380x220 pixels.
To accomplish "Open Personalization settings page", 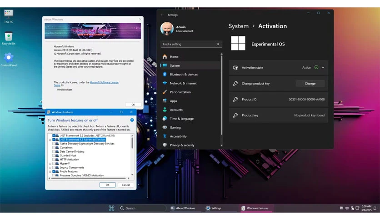I will [190, 92].
